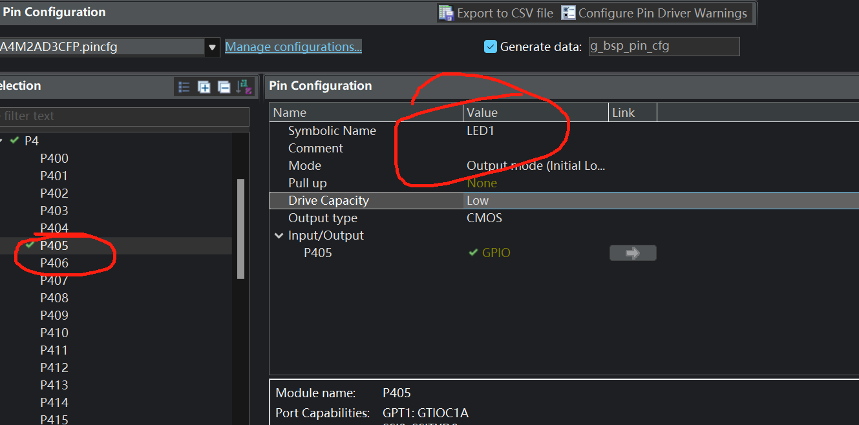Click the pin tree vertical scrollbar
This screenshot has height=425, width=859.
click(241, 229)
